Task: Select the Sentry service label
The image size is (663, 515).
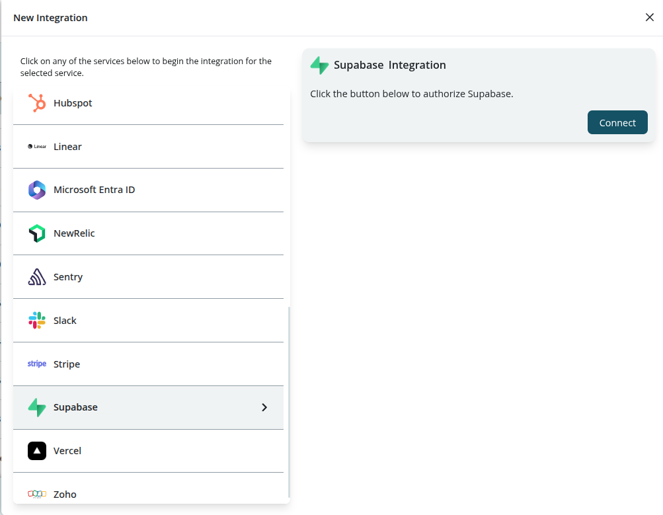Action: 68,277
